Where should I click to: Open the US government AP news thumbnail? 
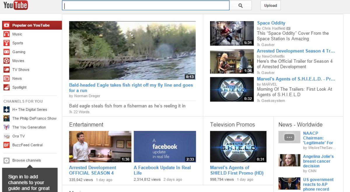point(289,184)
